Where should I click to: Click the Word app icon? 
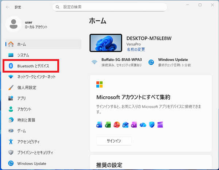tap(99, 125)
